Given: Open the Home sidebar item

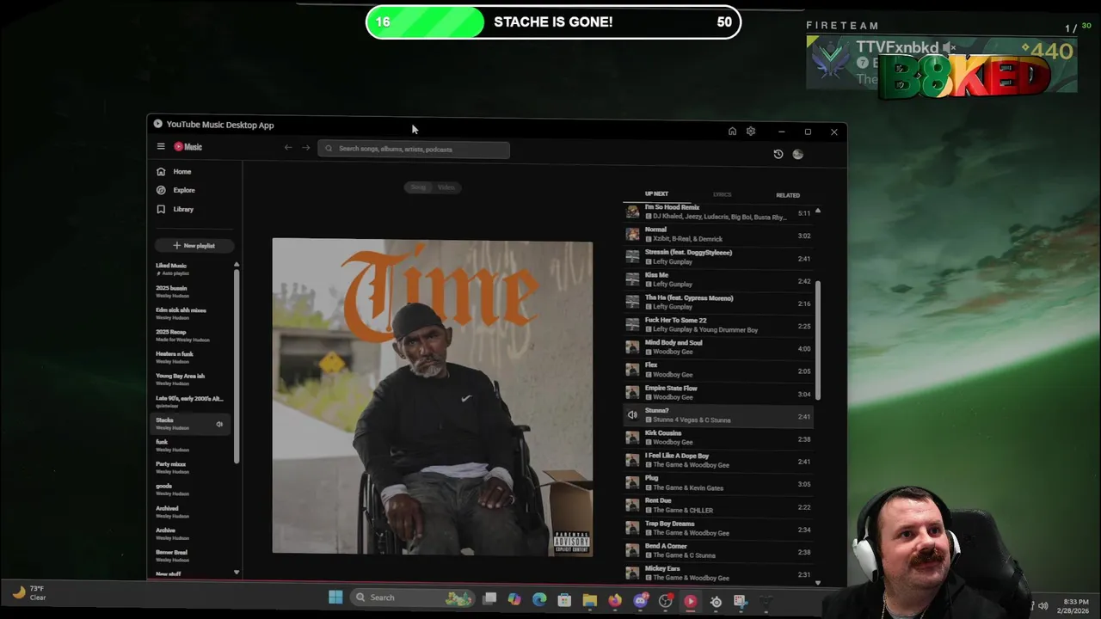Looking at the screenshot, I should (175, 171).
